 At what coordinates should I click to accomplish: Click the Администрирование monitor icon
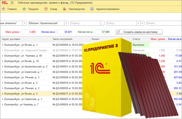(x=92, y=9)
